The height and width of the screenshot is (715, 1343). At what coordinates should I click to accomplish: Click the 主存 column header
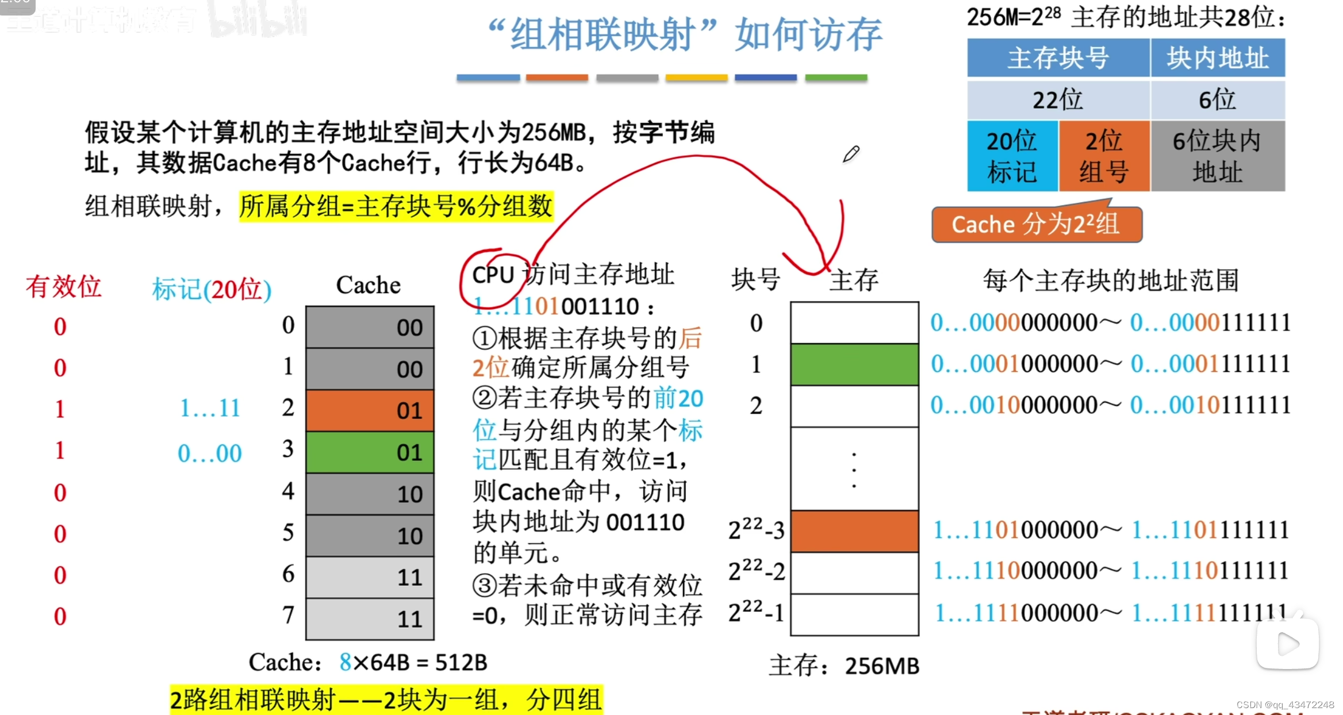(x=854, y=280)
